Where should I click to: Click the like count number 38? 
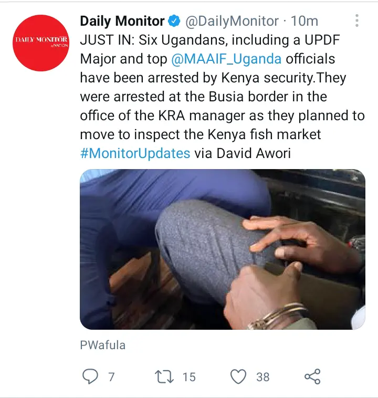pos(262,377)
